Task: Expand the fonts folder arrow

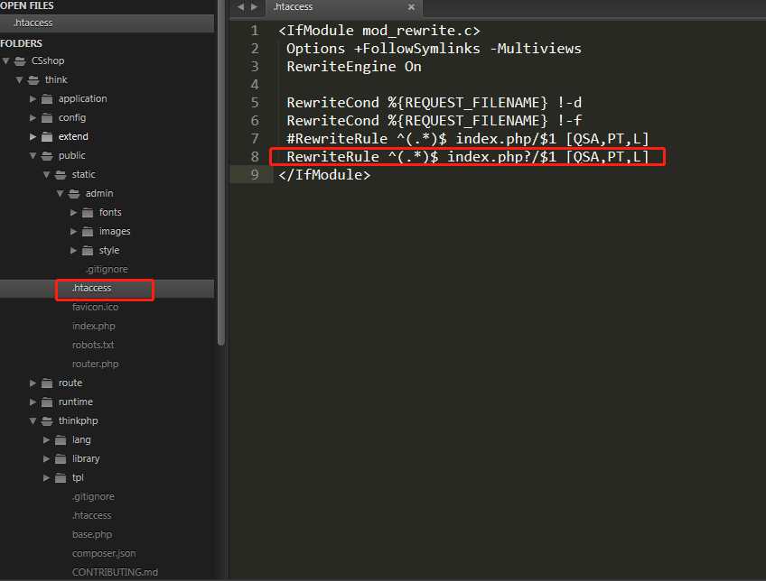Action: tap(73, 213)
